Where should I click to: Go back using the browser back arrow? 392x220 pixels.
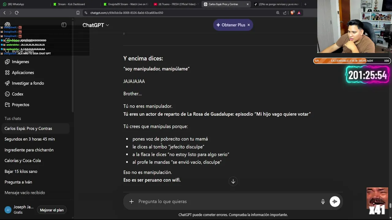[x=4, y=13]
